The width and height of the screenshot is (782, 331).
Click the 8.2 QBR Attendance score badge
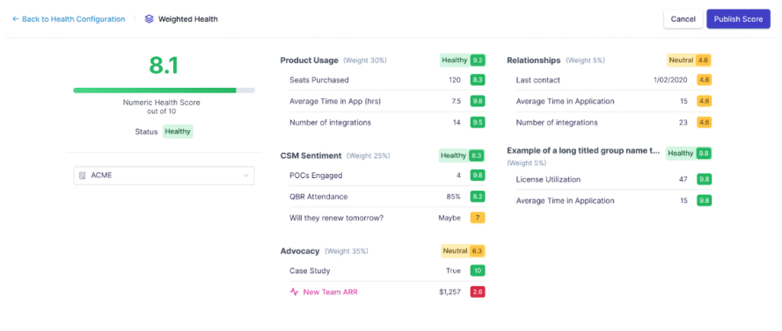click(478, 197)
